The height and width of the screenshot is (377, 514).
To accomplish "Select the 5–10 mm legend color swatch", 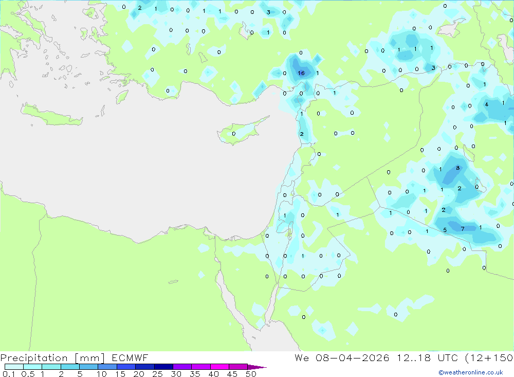I will pyautogui.click(x=89, y=367).
